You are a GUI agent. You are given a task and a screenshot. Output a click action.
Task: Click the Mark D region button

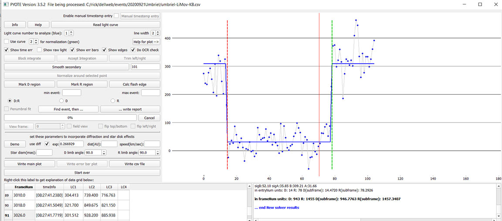coord(29,84)
